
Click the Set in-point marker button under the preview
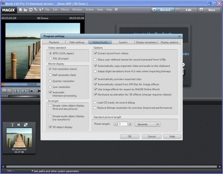pos(17,91)
